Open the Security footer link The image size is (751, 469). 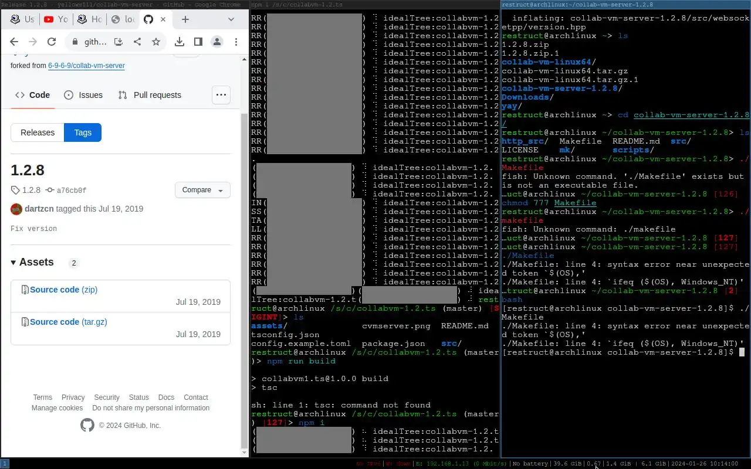(107, 397)
